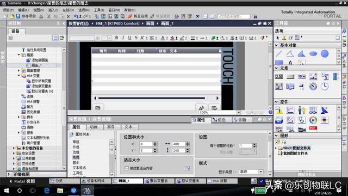The width and height of the screenshot is (348, 196).
Task: Collapse the 图形 section
Action: coord(276,136)
